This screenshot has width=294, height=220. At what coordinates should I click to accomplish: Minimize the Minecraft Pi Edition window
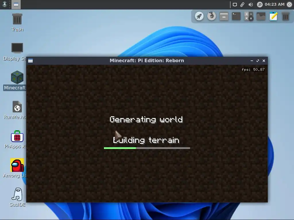(x=252, y=61)
